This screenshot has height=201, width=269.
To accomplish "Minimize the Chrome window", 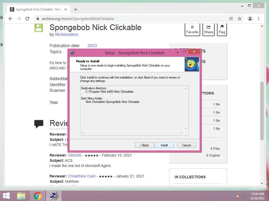I will click(242, 6).
